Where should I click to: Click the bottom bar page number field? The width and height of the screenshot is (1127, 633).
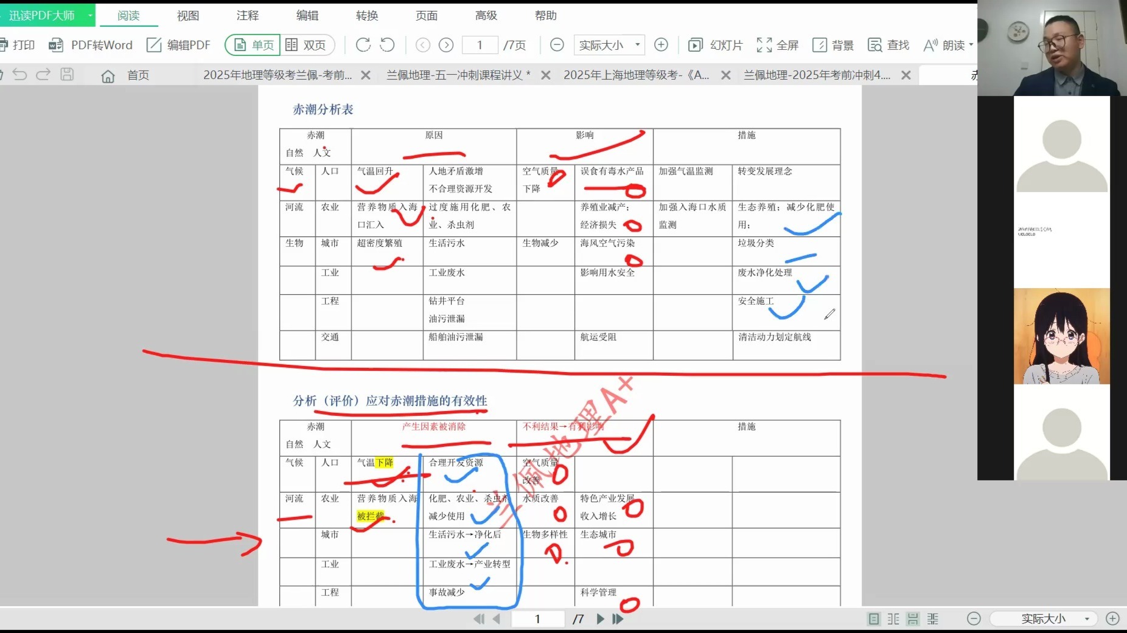538,619
